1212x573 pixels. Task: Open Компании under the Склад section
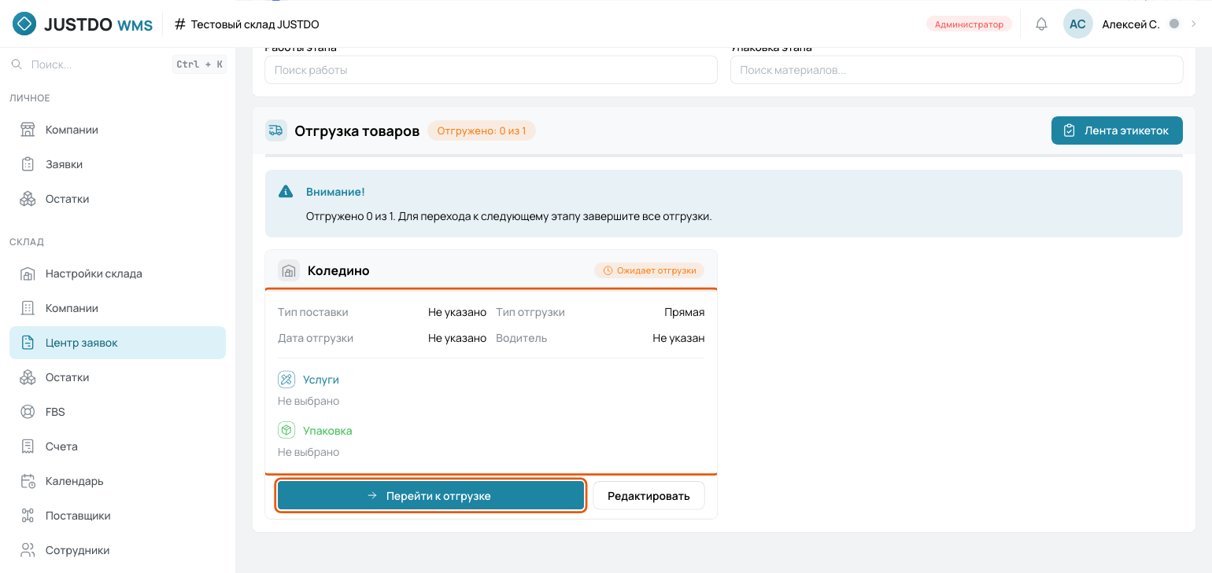point(118,308)
